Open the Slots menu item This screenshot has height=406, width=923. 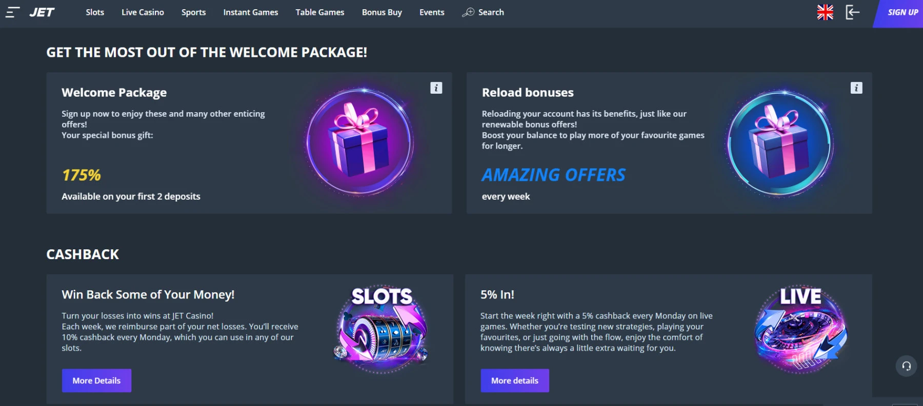(x=95, y=12)
